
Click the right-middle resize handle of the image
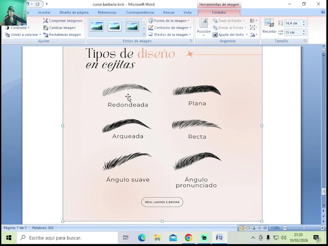coord(262,126)
